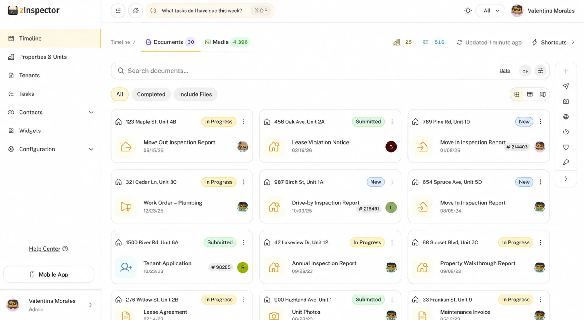Image resolution: width=584 pixels, height=320 pixels.
Task: Expand right toolbar with the chevron
Action: pos(566,179)
